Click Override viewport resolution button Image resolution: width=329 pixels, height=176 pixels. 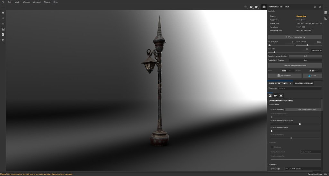pos(295,66)
